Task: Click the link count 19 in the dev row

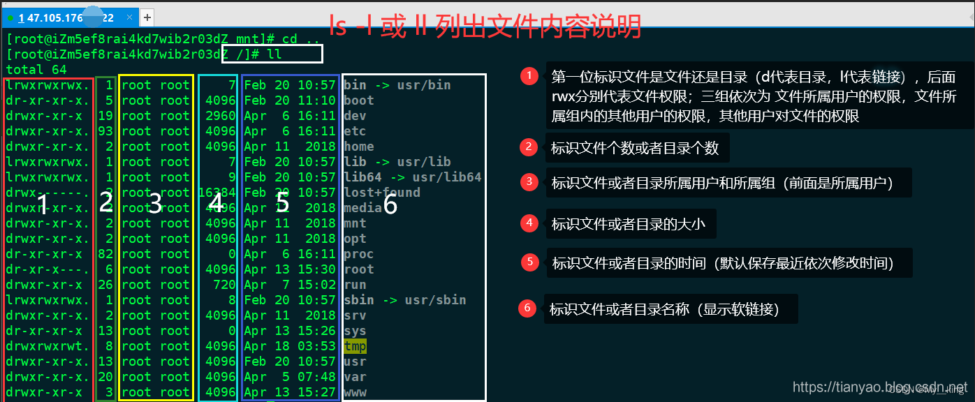Action: tap(105, 116)
